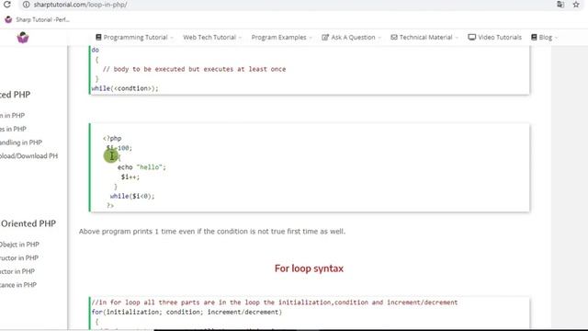Open the Programming Tutorial menu
Viewport: 588px width, 331px height.
coord(135,37)
